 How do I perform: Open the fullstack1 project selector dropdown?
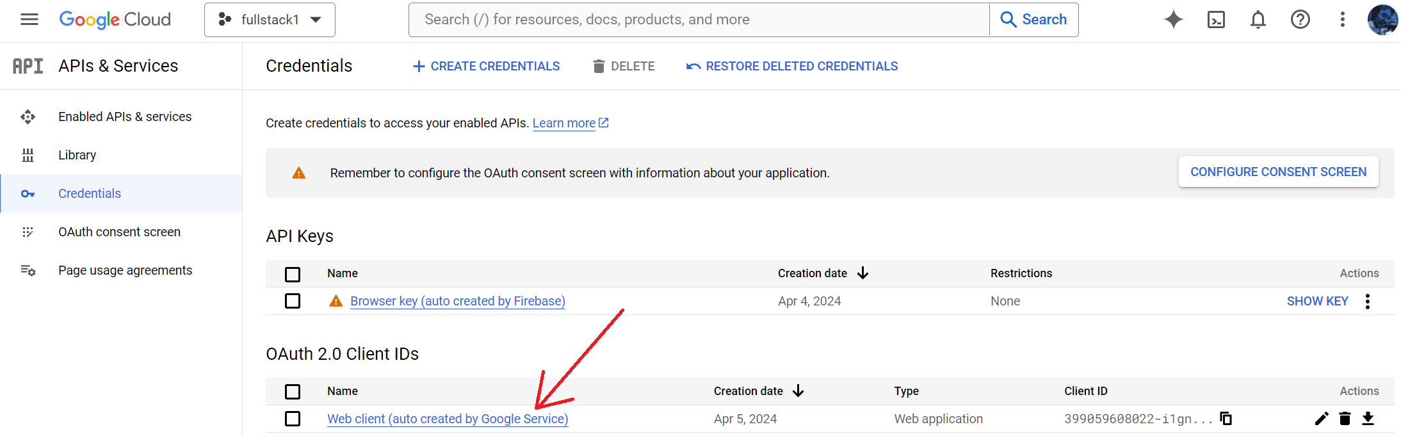point(270,20)
